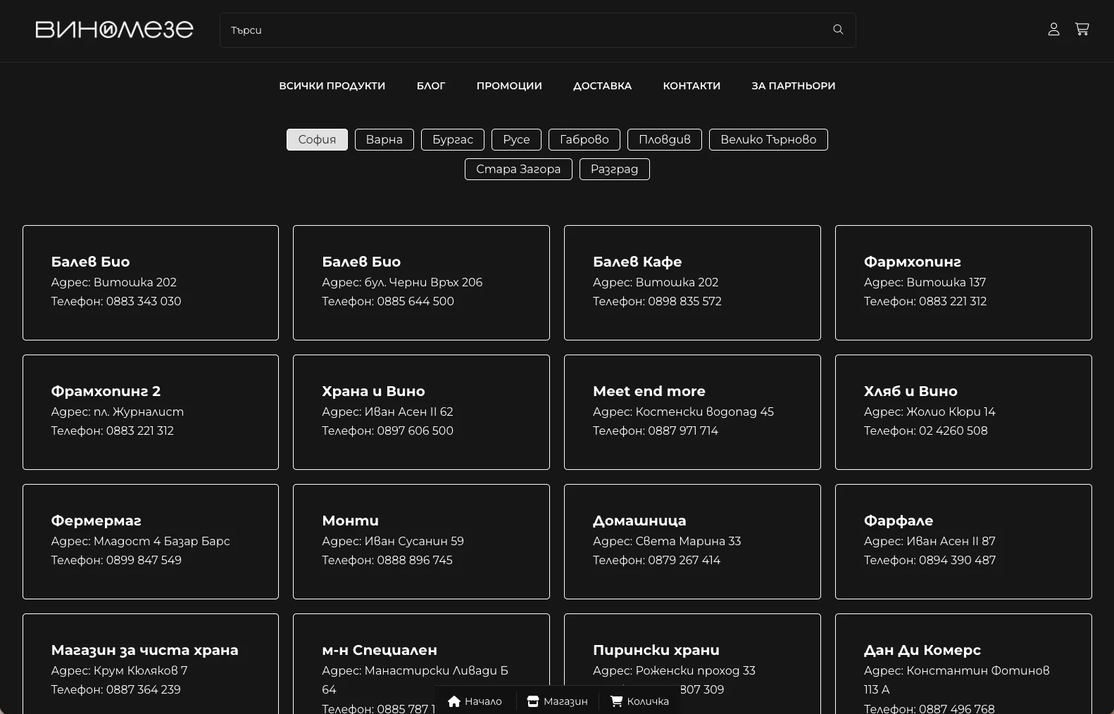The image size is (1114, 714).
Task: Click the Фрамхопинг 2 store title
Action: 106,391
